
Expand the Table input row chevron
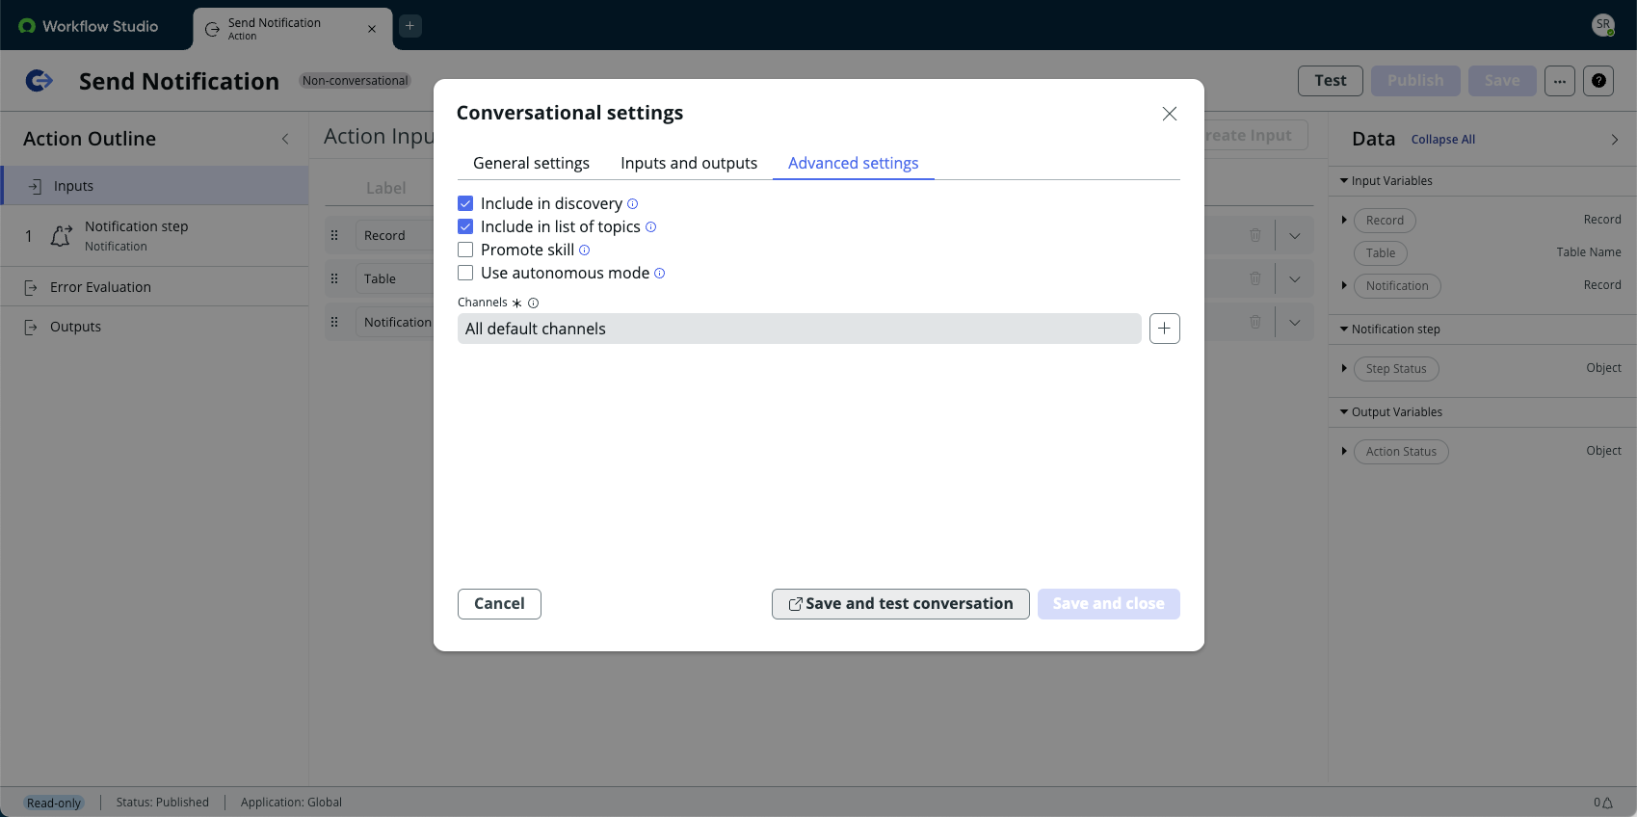pos(1294,278)
